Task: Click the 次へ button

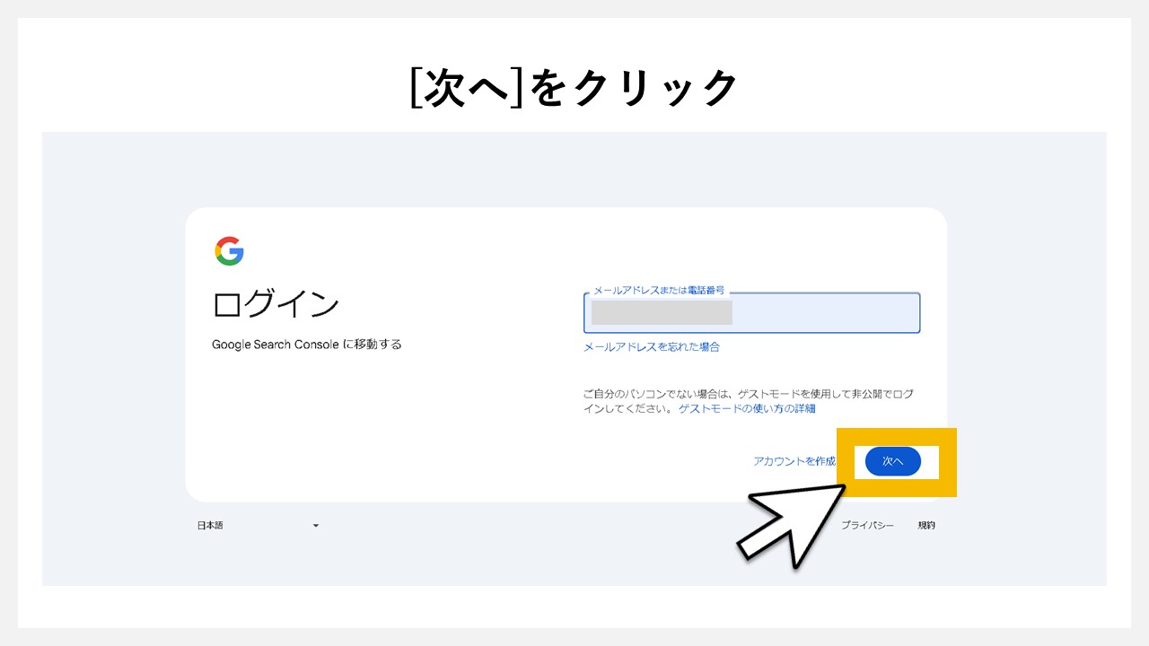Action: tap(892, 461)
